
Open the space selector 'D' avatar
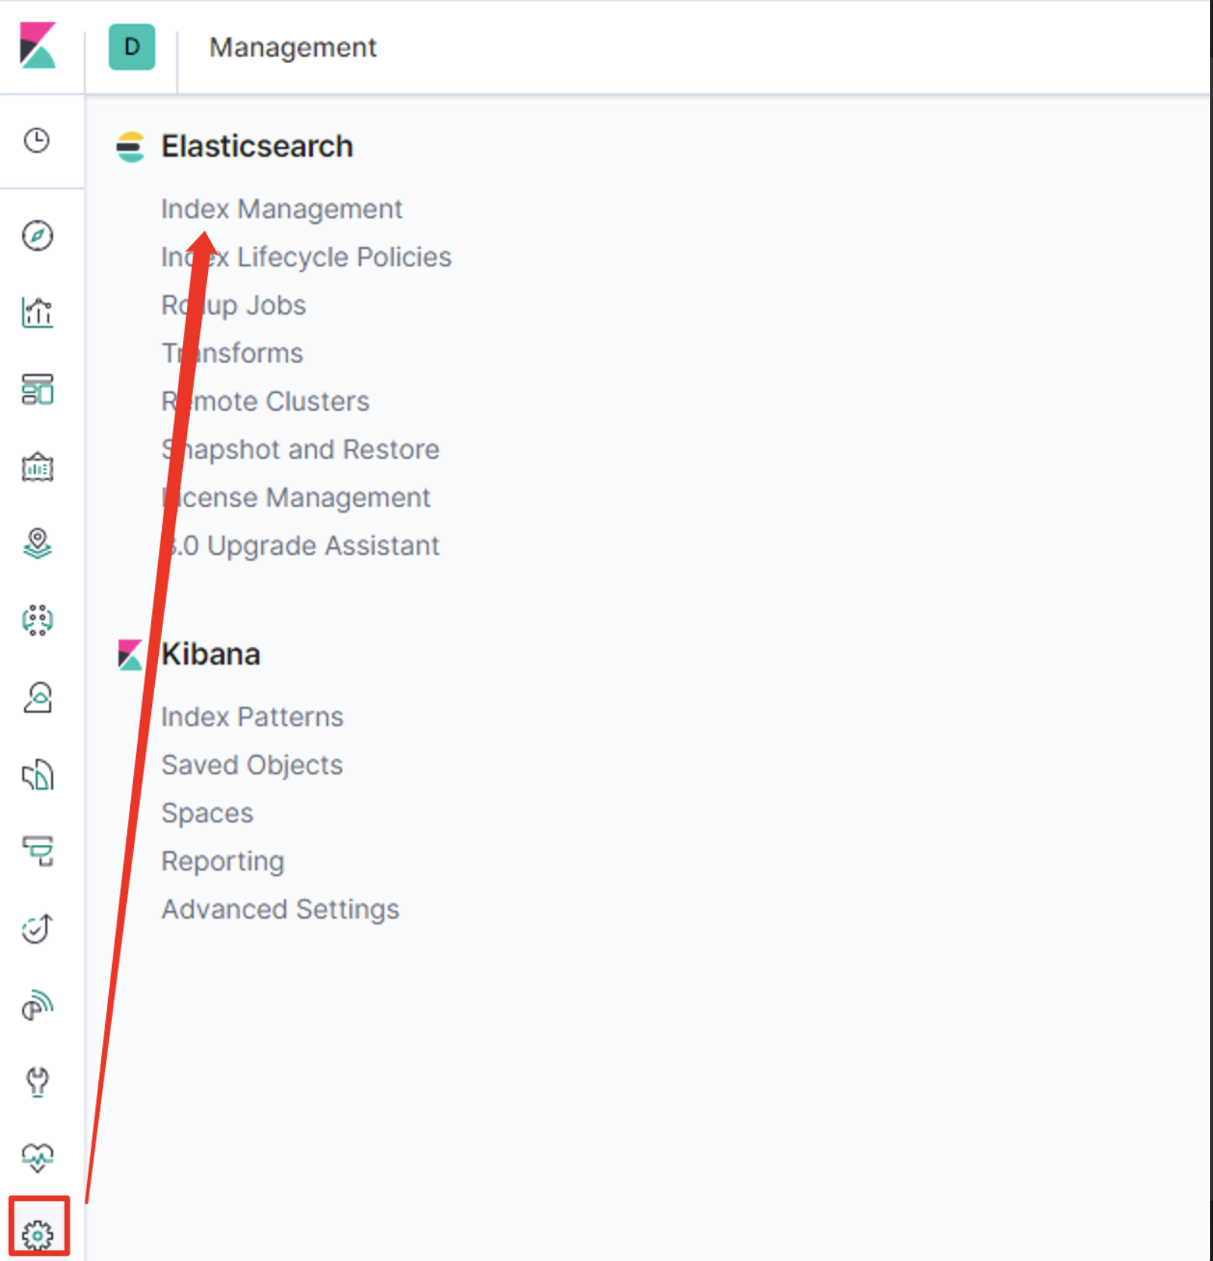[132, 47]
